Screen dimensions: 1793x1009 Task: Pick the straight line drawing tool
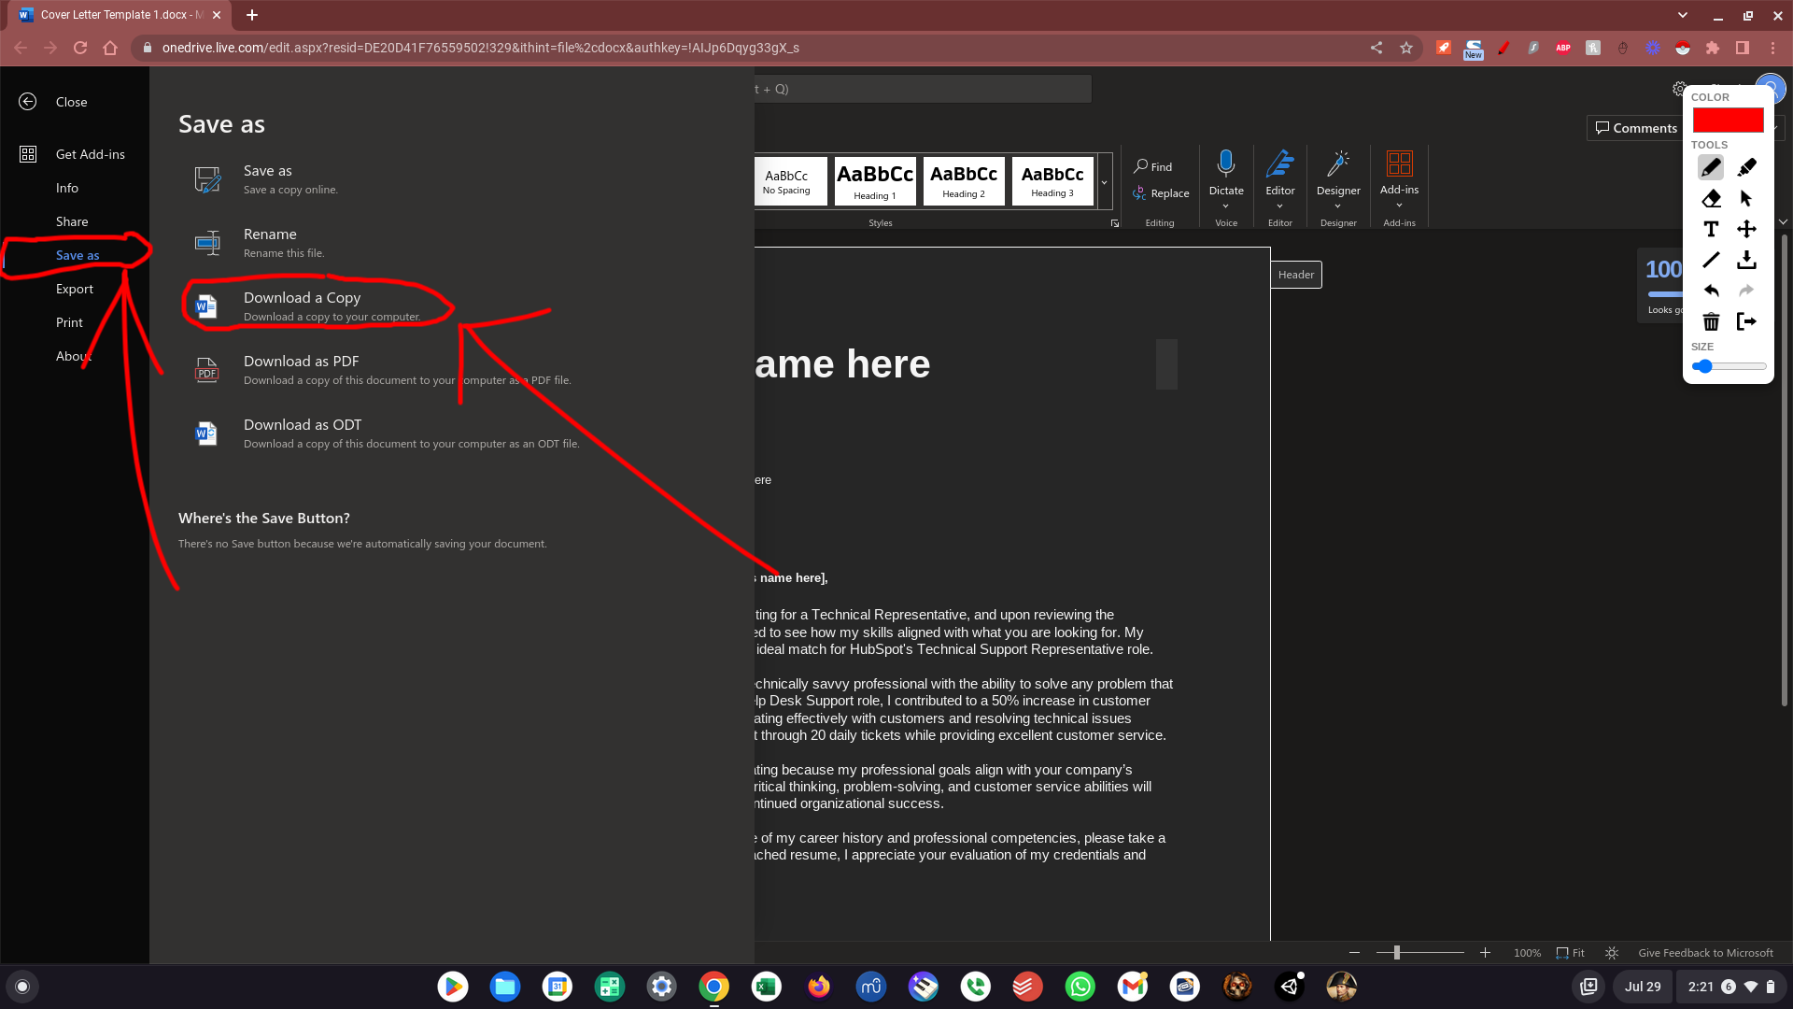click(x=1711, y=260)
